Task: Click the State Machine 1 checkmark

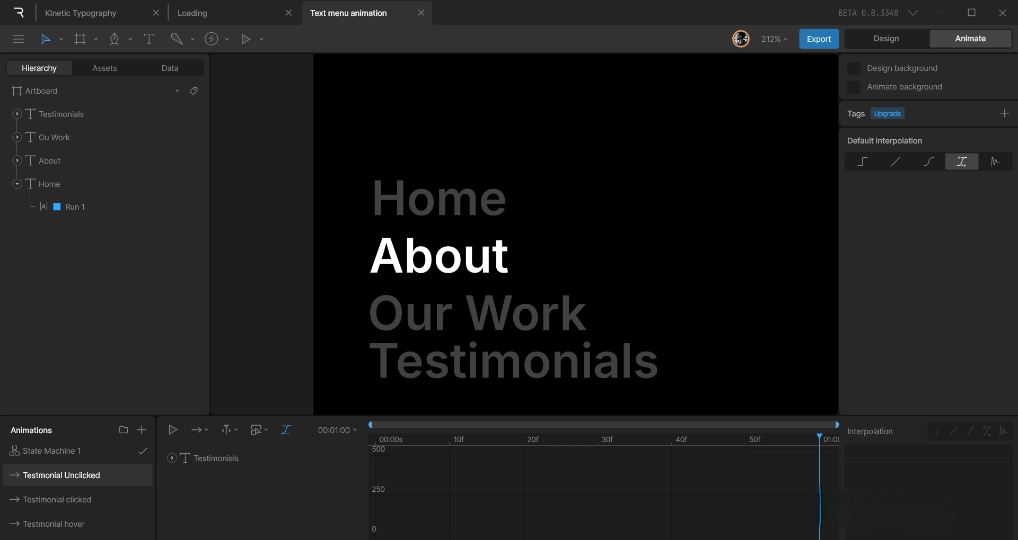Action: click(143, 451)
